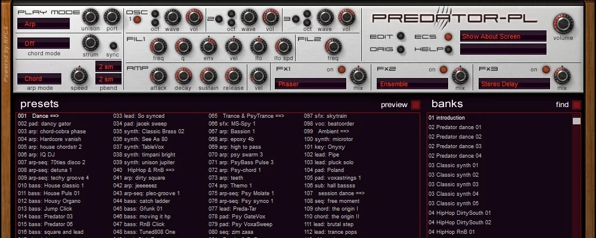The height and width of the screenshot is (238, 596).
Task: Click the ORIG button
Action: [x=401, y=49]
